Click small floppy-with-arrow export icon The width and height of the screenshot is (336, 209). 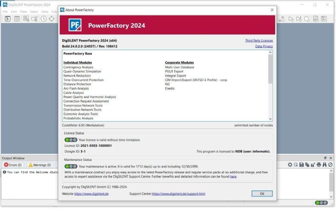(x=313, y=165)
